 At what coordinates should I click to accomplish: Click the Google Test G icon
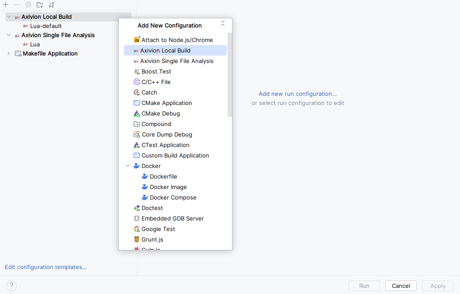point(137,229)
